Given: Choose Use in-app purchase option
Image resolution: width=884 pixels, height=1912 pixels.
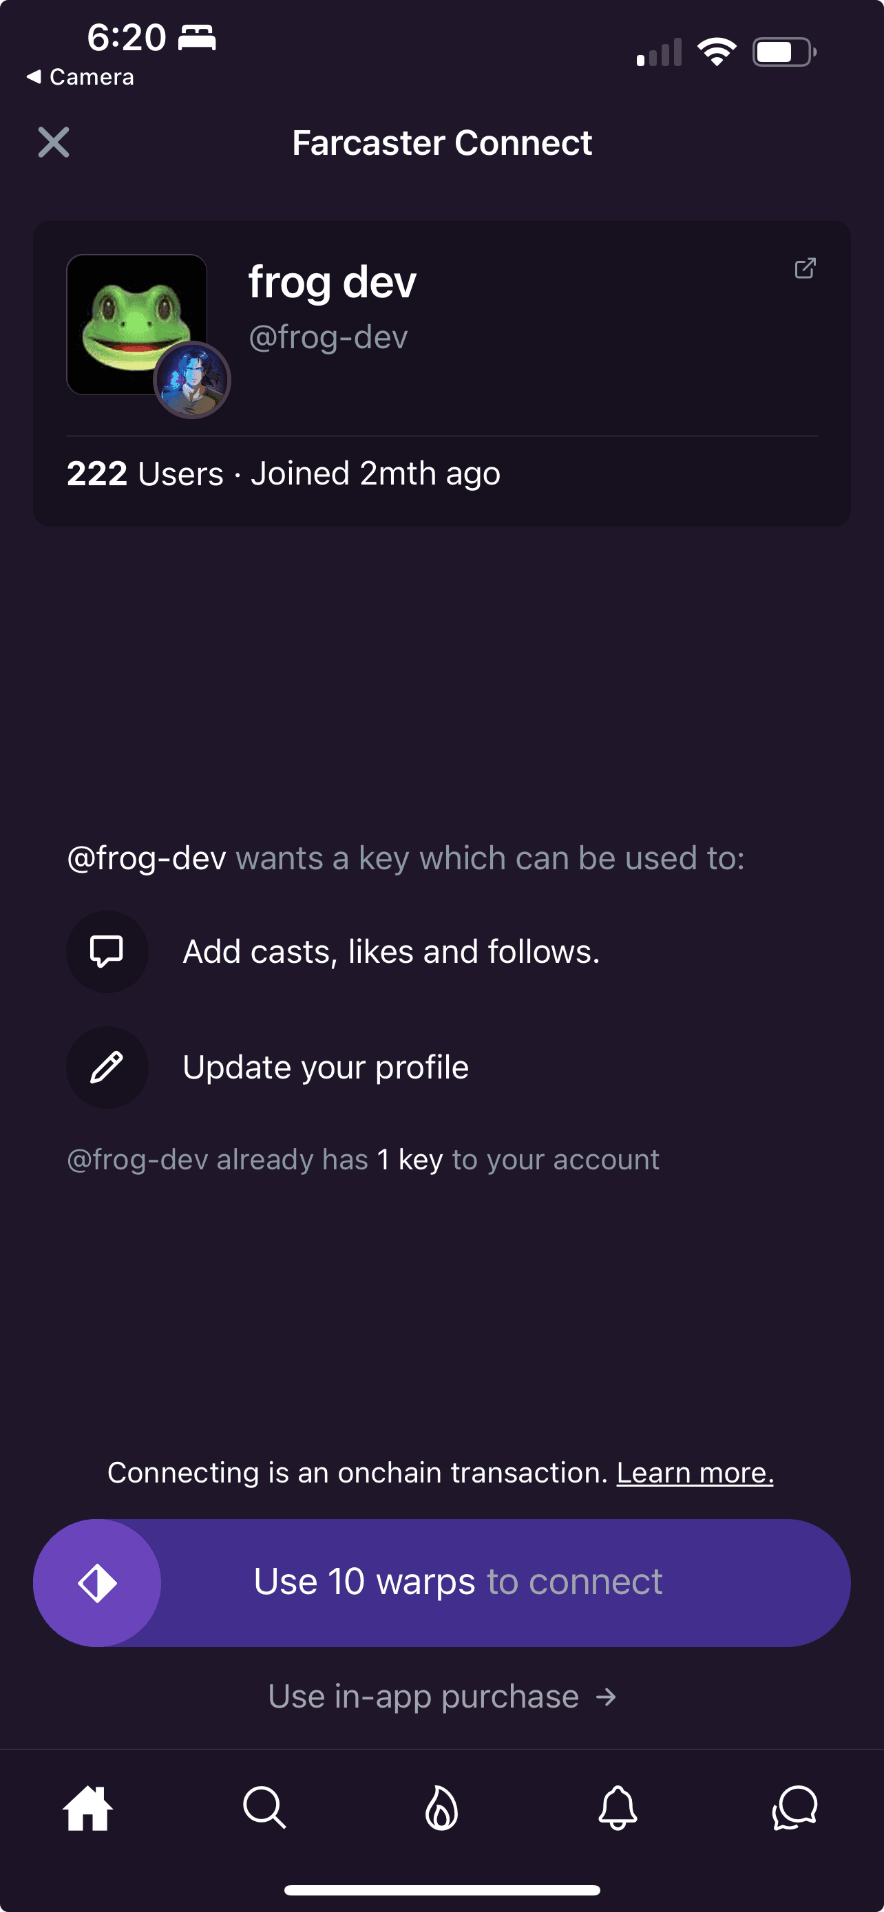Looking at the screenshot, I should click(x=443, y=1697).
